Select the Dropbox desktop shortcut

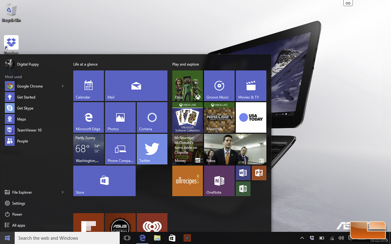coord(11,45)
